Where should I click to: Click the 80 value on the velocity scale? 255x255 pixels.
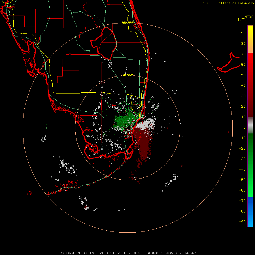pos(243,44)
